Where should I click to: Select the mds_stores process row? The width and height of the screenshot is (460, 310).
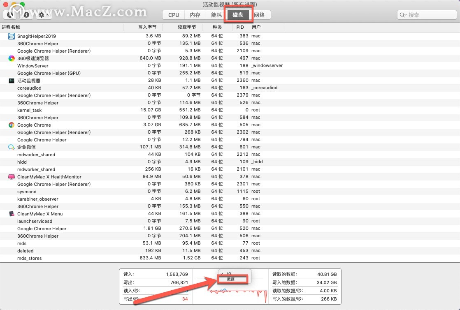pos(230,258)
